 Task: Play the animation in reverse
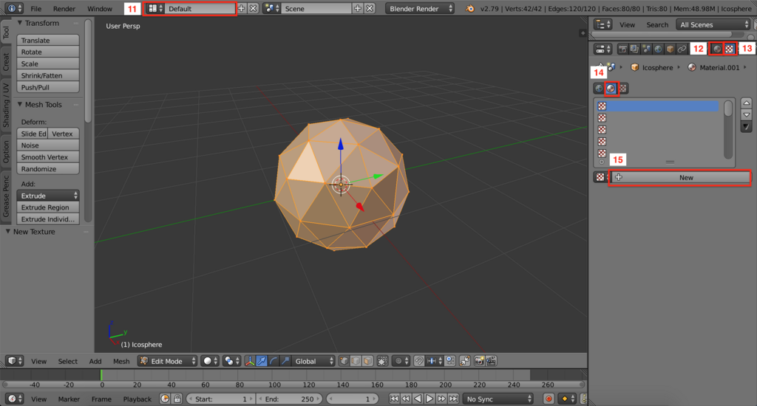pyautogui.click(x=418, y=399)
